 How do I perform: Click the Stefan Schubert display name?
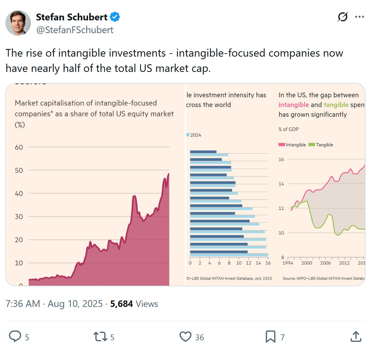coord(72,17)
